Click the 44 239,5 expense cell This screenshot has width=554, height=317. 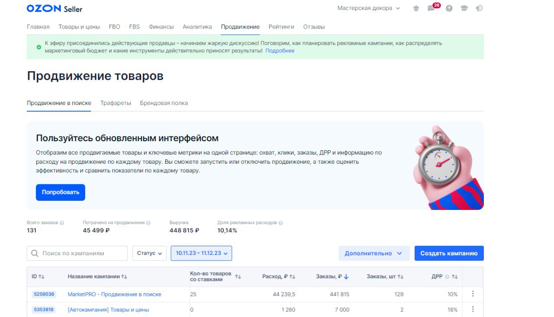[284, 295]
